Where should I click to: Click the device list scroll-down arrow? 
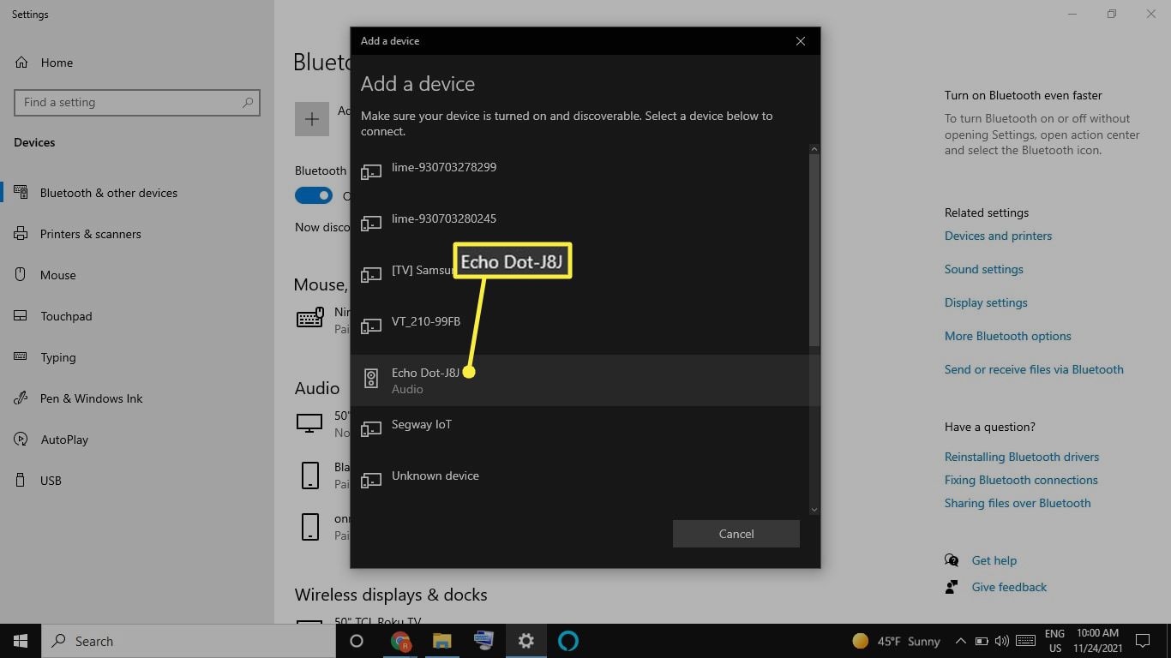tap(814, 510)
